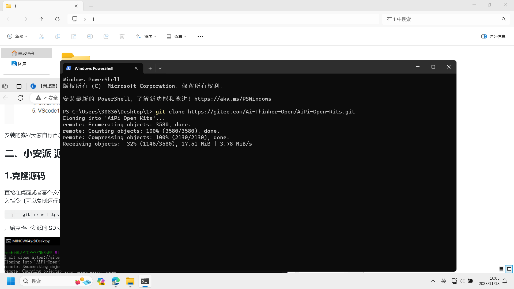Image resolution: width=514 pixels, height=289 pixels.
Task: Open the terminal profile dropdown arrow
Action: (160, 68)
